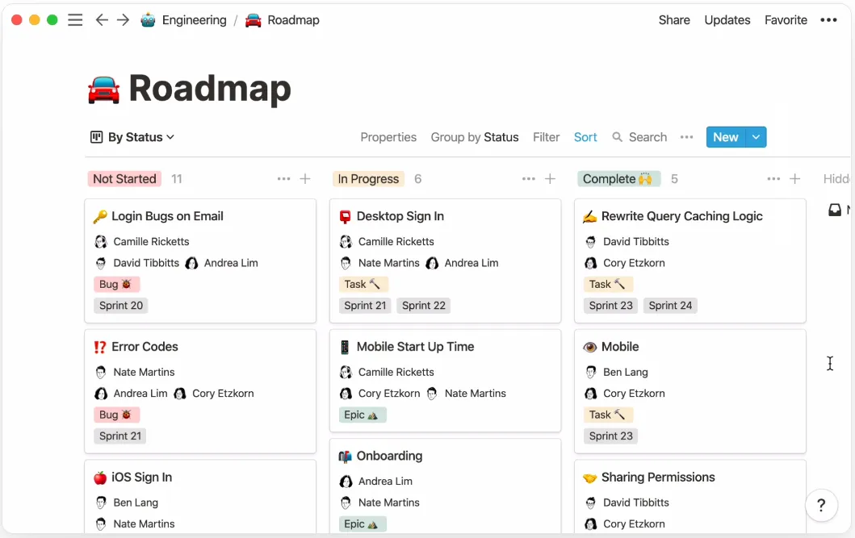The height and width of the screenshot is (538, 855).
Task: Open the Share menu
Action: [x=674, y=20]
